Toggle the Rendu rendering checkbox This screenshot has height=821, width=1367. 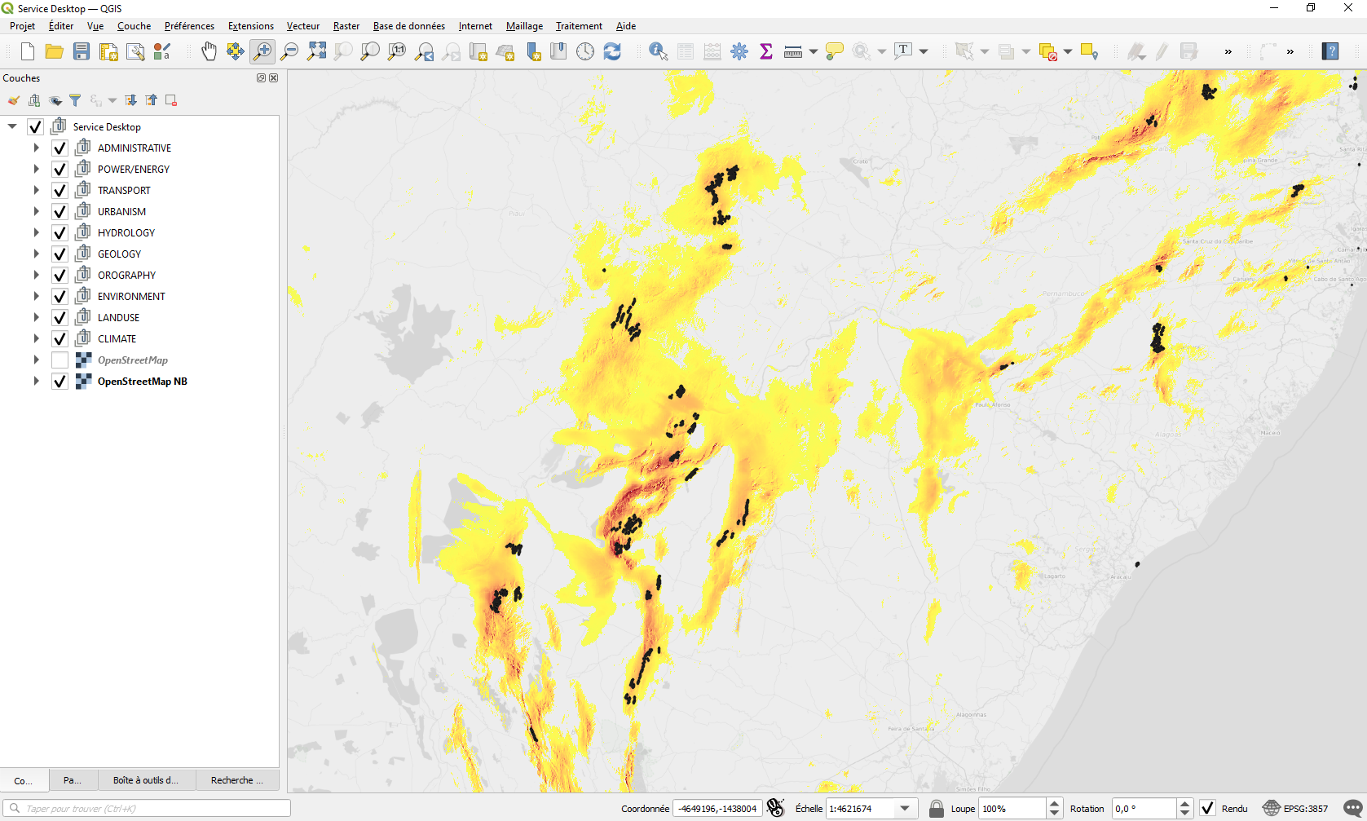tap(1207, 809)
